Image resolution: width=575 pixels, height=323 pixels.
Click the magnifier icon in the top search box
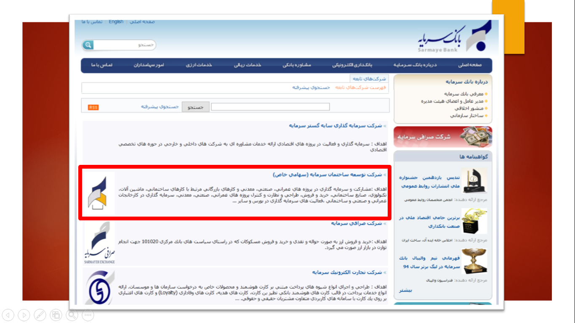(88, 45)
